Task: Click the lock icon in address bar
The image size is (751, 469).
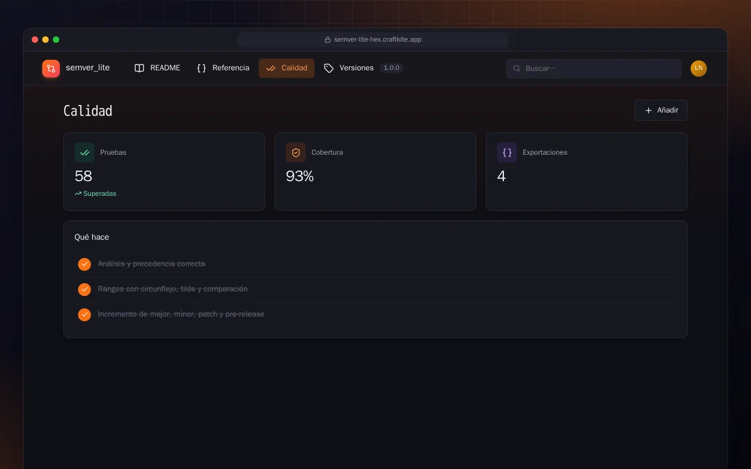Action: pos(327,40)
